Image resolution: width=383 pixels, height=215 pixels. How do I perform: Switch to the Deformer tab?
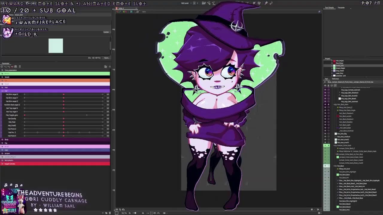[x=335, y=79]
